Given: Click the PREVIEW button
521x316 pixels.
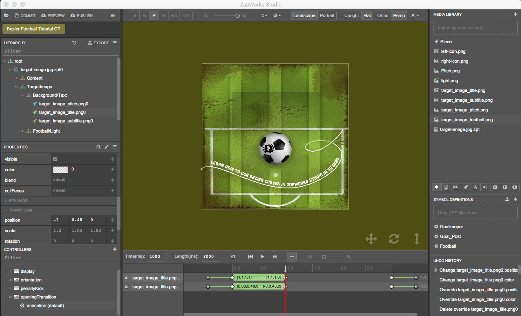Looking at the screenshot, I should [x=53, y=15].
